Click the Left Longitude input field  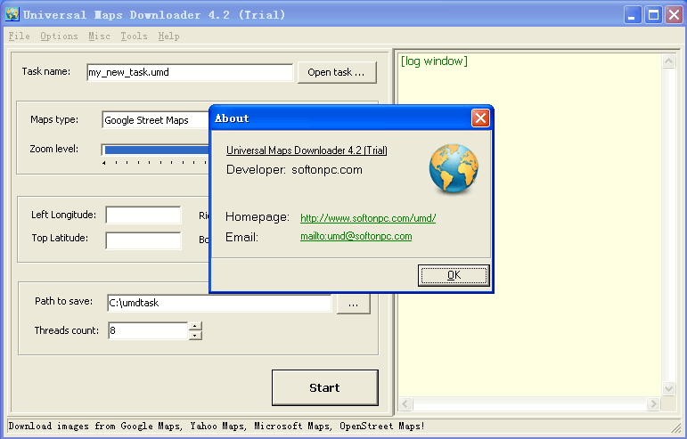tap(143, 215)
